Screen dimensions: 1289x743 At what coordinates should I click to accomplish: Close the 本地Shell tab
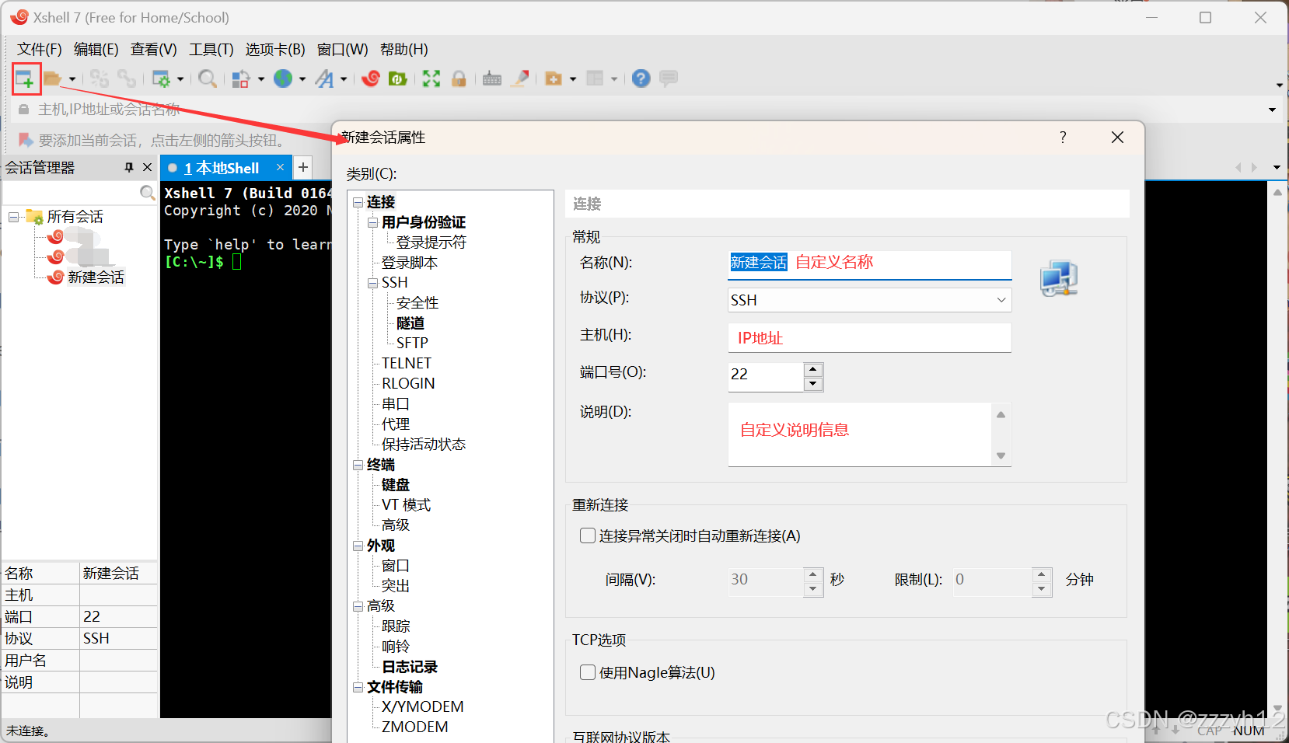(280, 167)
